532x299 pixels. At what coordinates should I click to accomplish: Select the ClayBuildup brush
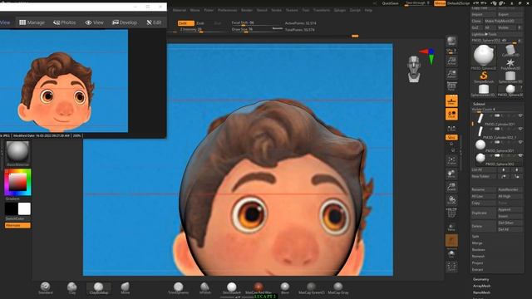click(98, 288)
